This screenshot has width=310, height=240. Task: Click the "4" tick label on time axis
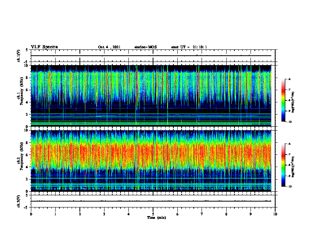(x=129, y=214)
